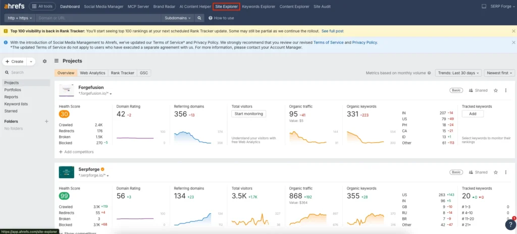Open the All tools grid menu
The width and height of the screenshot is (517, 234).
pos(42,6)
